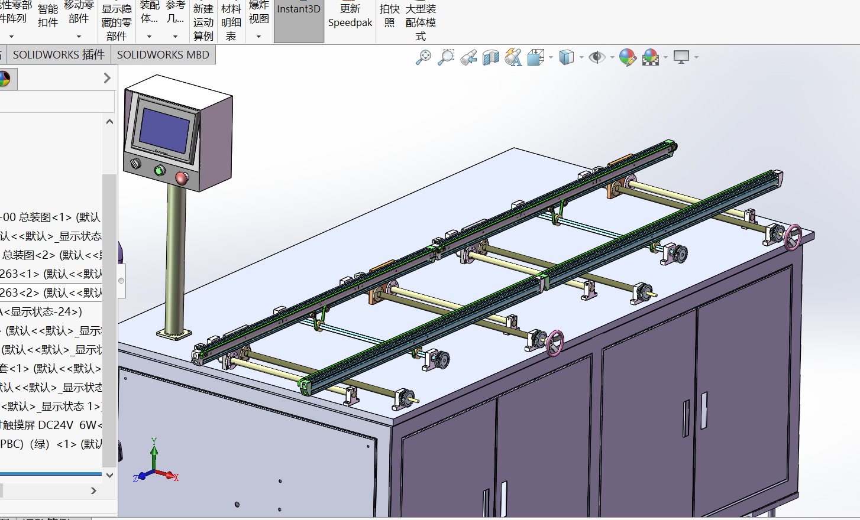Image resolution: width=860 pixels, height=520 pixels.
Task: Open Edit Appearance color ball icon
Action: (628, 57)
